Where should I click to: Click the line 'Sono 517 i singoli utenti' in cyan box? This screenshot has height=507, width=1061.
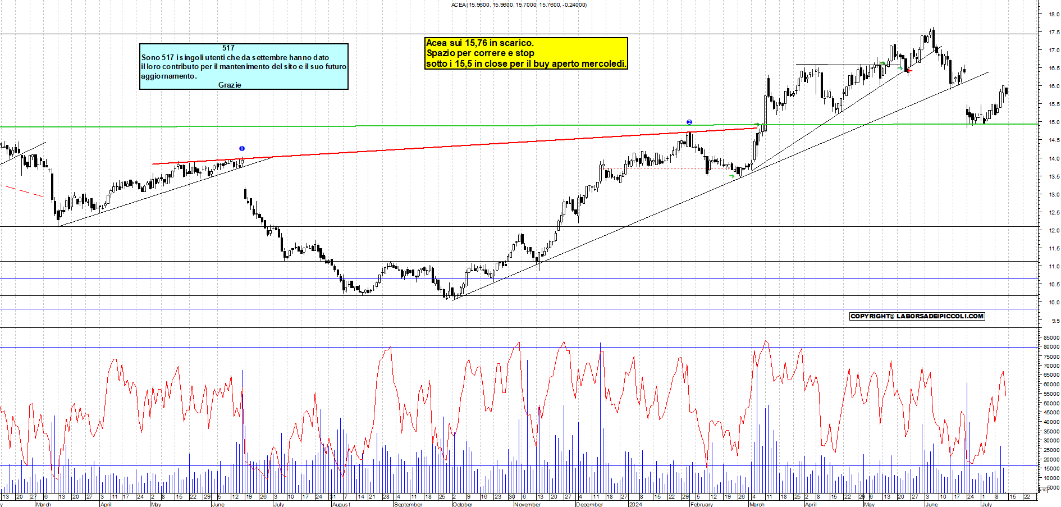pos(235,57)
